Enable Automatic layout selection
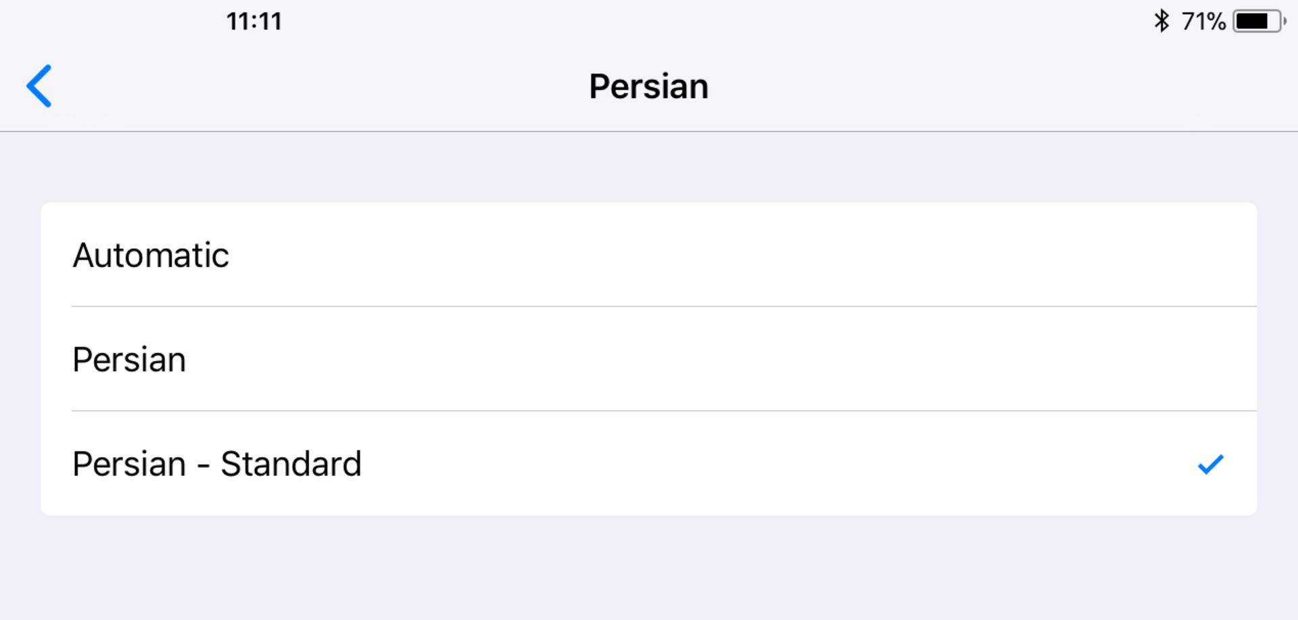 coord(649,255)
